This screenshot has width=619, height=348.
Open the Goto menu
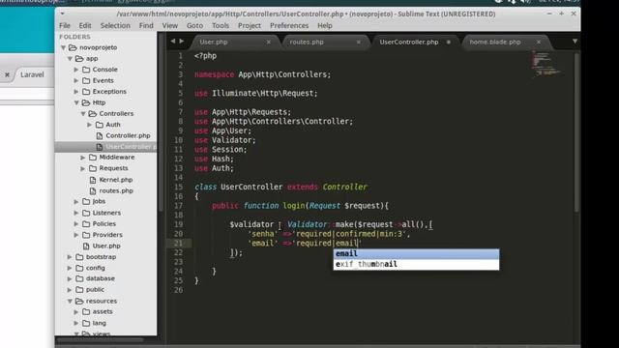pos(194,26)
